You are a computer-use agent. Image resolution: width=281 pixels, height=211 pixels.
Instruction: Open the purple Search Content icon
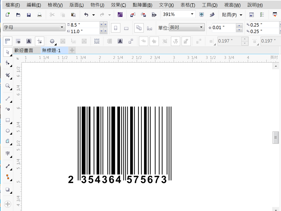coord(120,15)
